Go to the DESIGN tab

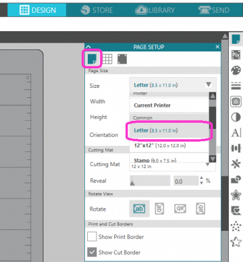[37, 10]
